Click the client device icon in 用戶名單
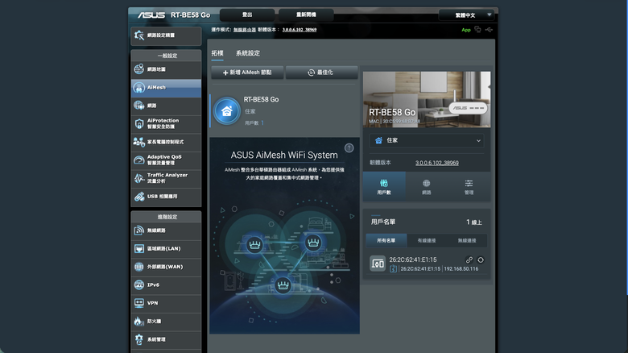Viewport: 628px width, 353px height. (x=378, y=264)
